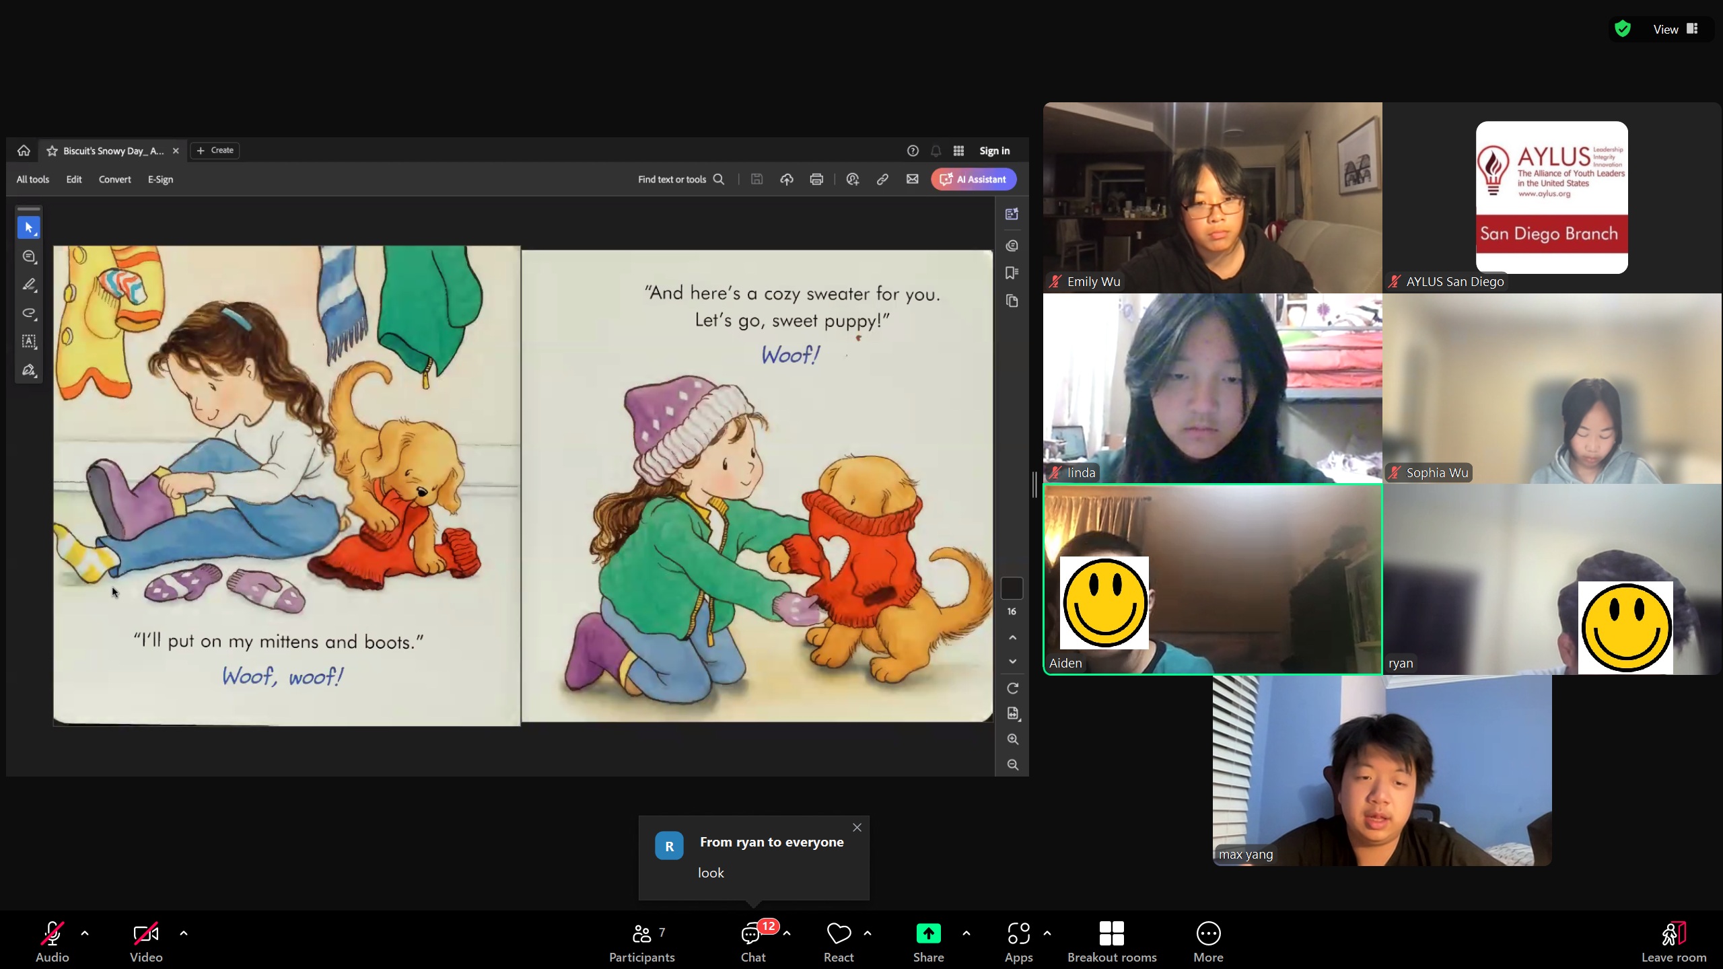
Task: Star the Biscuit's Snowy Day document tab
Action: click(52, 151)
